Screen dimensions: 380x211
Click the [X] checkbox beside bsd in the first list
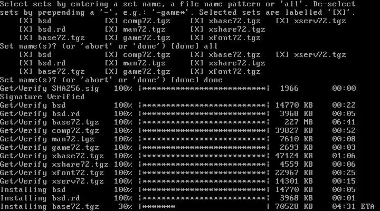point(25,21)
